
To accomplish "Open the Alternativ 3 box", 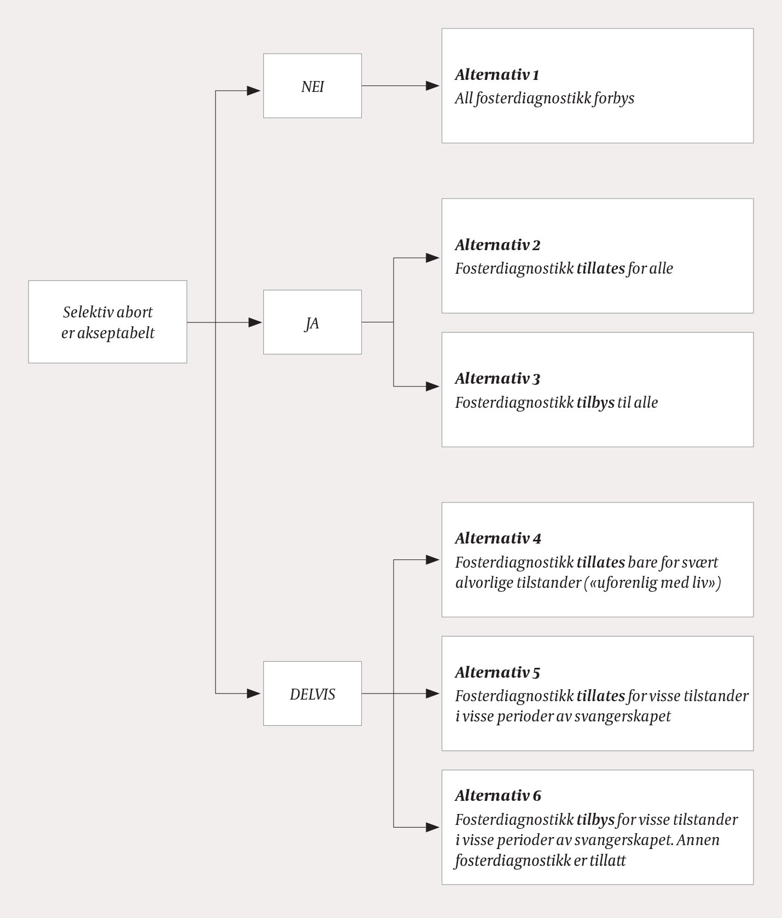I will pyautogui.click(x=598, y=390).
